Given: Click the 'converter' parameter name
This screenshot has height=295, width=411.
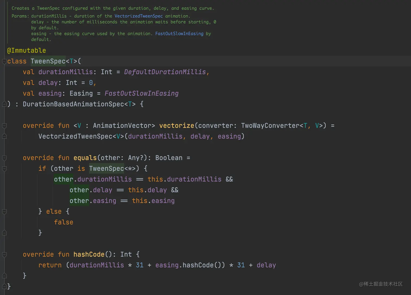Looking at the screenshot, I should coord(216,125).
